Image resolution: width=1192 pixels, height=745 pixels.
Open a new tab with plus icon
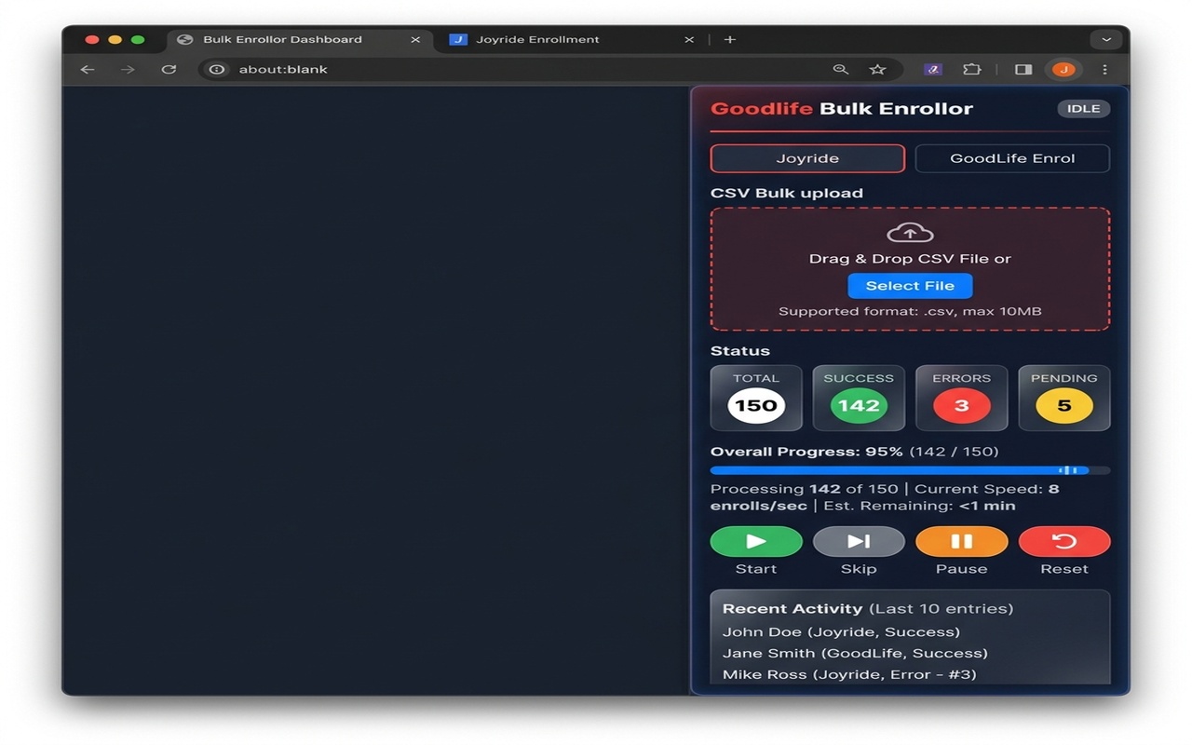(x=730, y=39)
